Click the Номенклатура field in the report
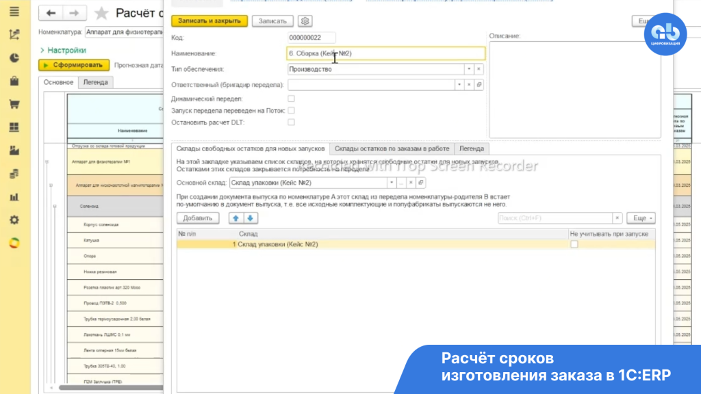The image size is (701, 394). [125, 32]
